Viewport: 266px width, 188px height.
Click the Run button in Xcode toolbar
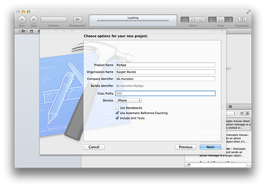(x=22, y=20)
